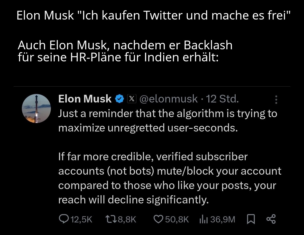This screenshot has height=235, width=304.
Task: Bookmark the Elon Musk tweet
Action: pos(251,219)
